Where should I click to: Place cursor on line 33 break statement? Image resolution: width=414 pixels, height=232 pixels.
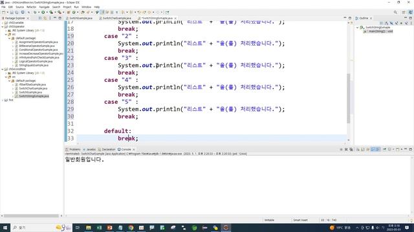[x=128, y=138]
